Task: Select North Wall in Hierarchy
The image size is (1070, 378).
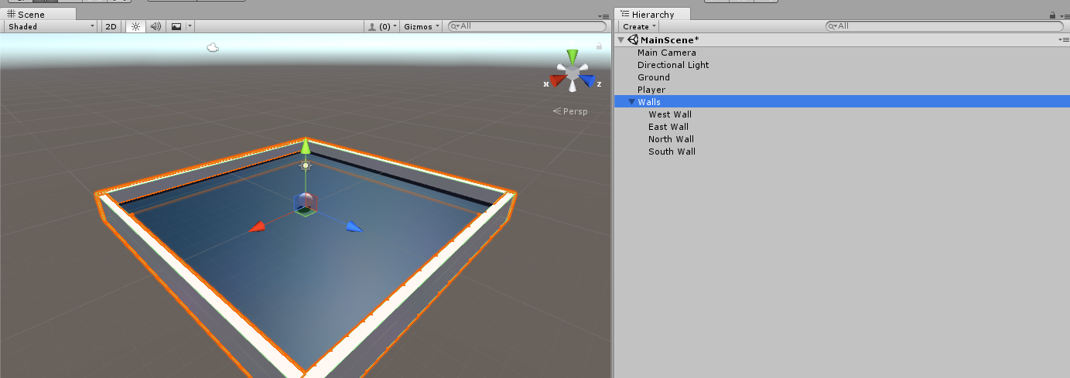Action: pos(671,139)
